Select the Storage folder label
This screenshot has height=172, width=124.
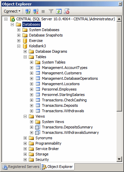coord(42,154)
